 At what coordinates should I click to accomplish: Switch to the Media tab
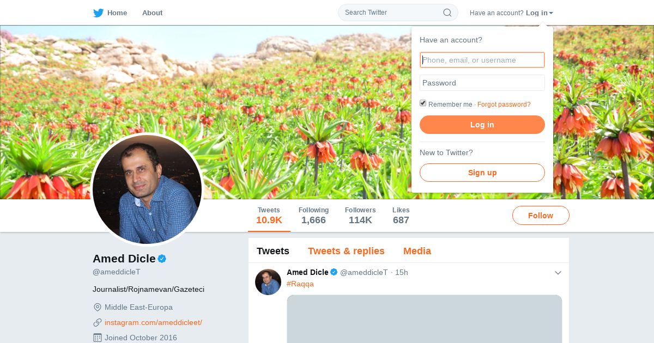pos(417,251)
